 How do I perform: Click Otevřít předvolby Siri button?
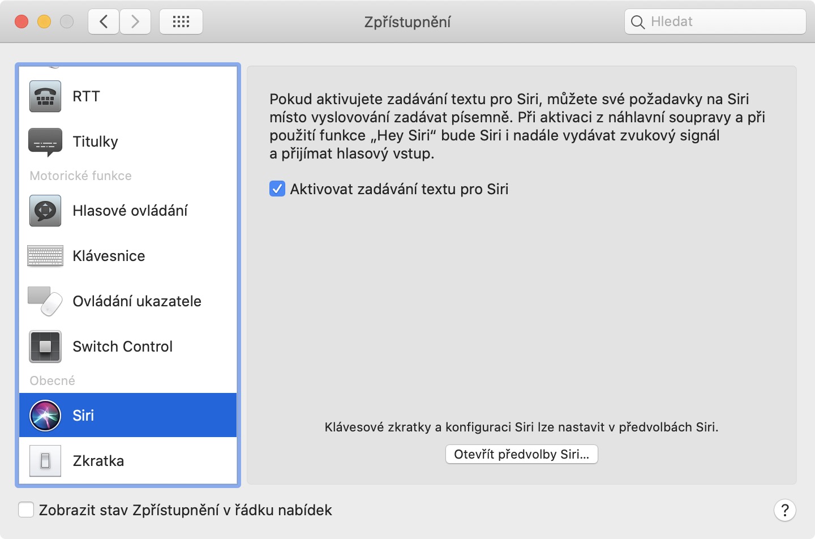pyautogui.click(x=521, y=454)
